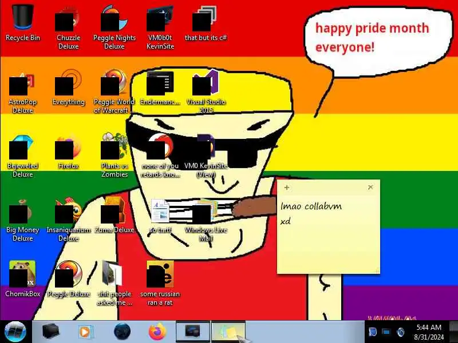Open the Recycle Bin desktop icon
This screenshot has width=458, height=343.
coord(23,23)
